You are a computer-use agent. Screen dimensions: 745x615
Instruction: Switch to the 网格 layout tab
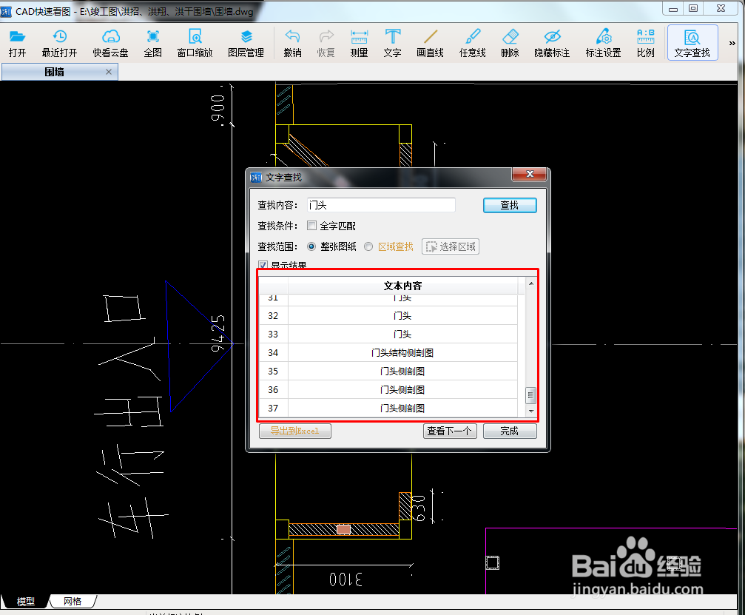coord(73,601)
